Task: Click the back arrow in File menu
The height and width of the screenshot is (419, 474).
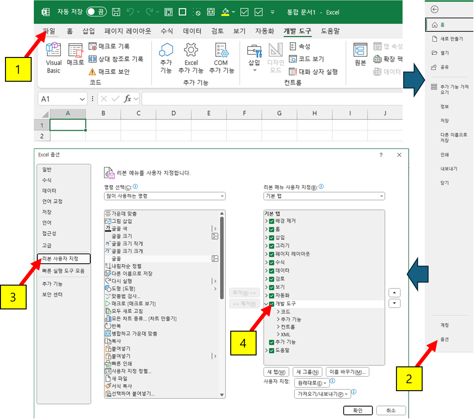Action: pos(435,9)
